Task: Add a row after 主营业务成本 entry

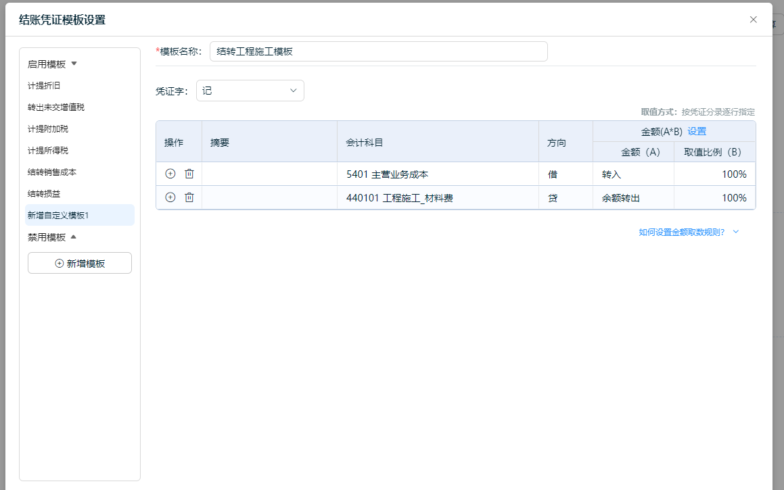Action: 170,174
